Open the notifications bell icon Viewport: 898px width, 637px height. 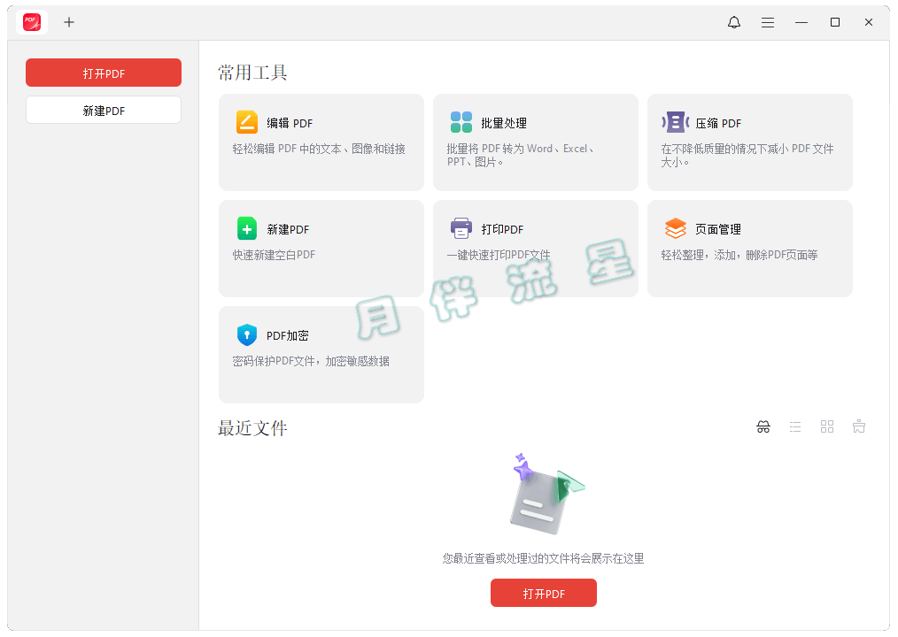click(734, 22)
